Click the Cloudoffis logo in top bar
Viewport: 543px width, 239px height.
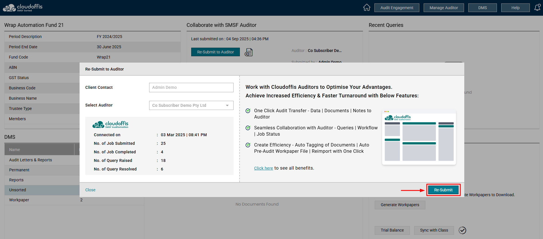click(x=23, y=8)
